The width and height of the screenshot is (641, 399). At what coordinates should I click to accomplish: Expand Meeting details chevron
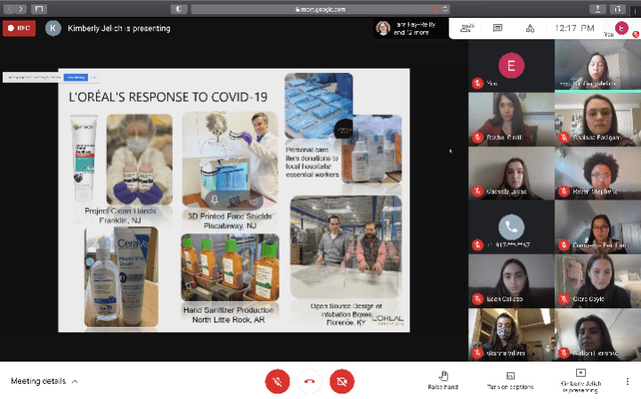pos(75,381)
